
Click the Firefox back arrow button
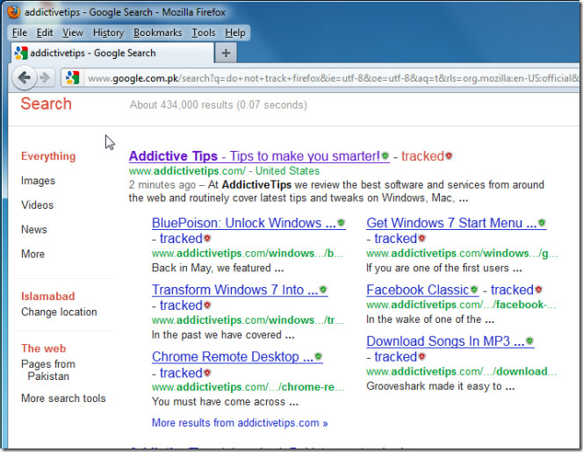point(25,78)
